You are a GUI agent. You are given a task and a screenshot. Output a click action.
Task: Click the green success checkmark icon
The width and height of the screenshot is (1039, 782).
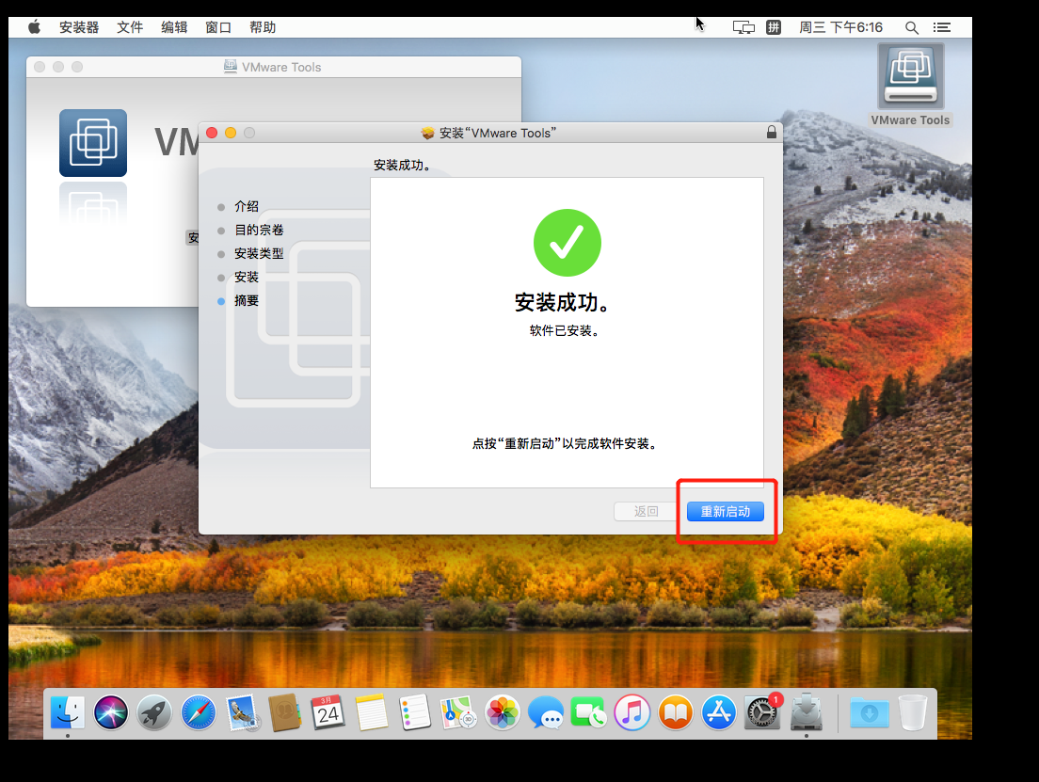click(x=567, y=243)
